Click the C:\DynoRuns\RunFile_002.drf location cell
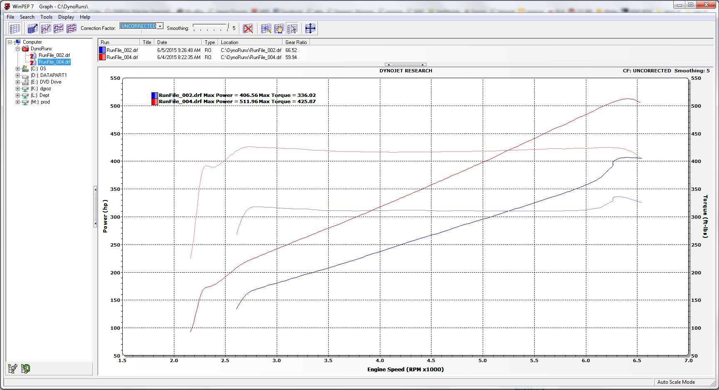The image size is (719, 390). [251, 50]
